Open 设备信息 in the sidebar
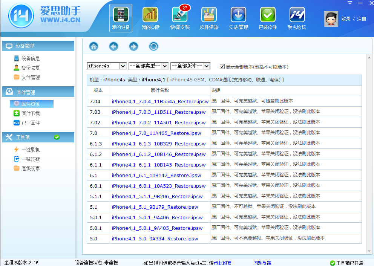The image size is (374, 266). tap(27, 58)
